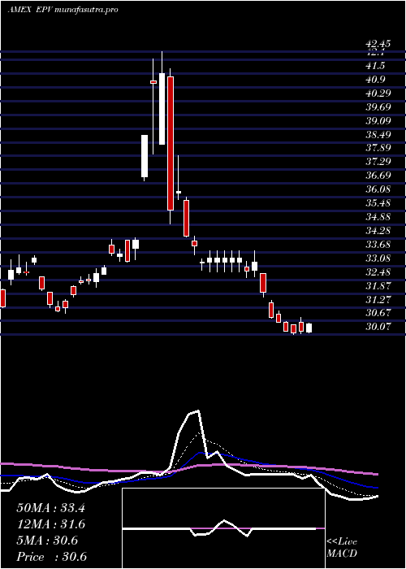The image size is (406, 569).
Task: Click the 33.68 price axis label
Action: 378,245
